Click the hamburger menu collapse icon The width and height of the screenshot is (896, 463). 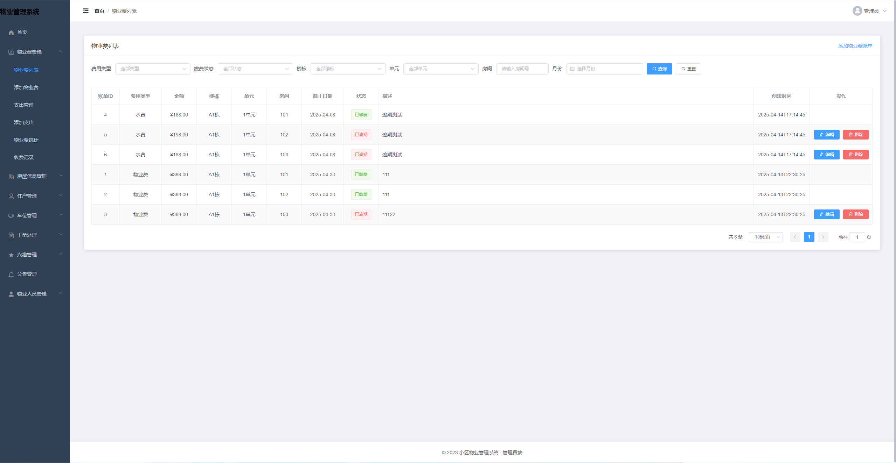[x=86, y=11]
